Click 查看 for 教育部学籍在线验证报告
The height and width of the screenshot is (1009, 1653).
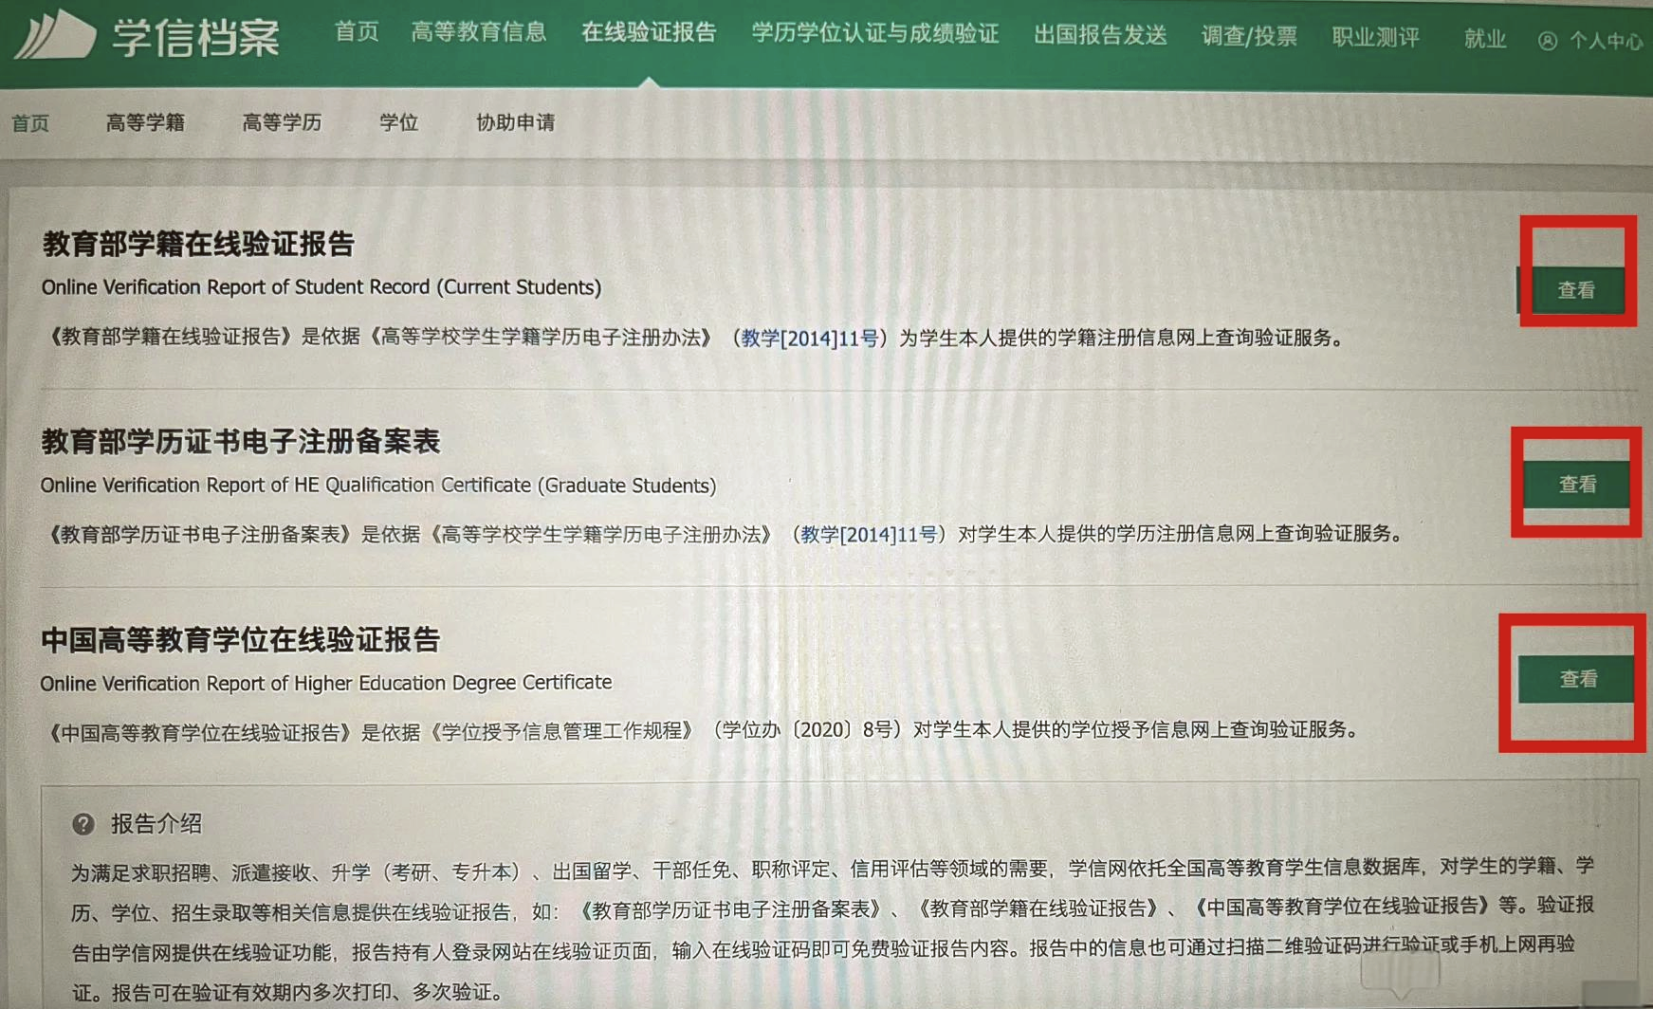click(1575, 290)
